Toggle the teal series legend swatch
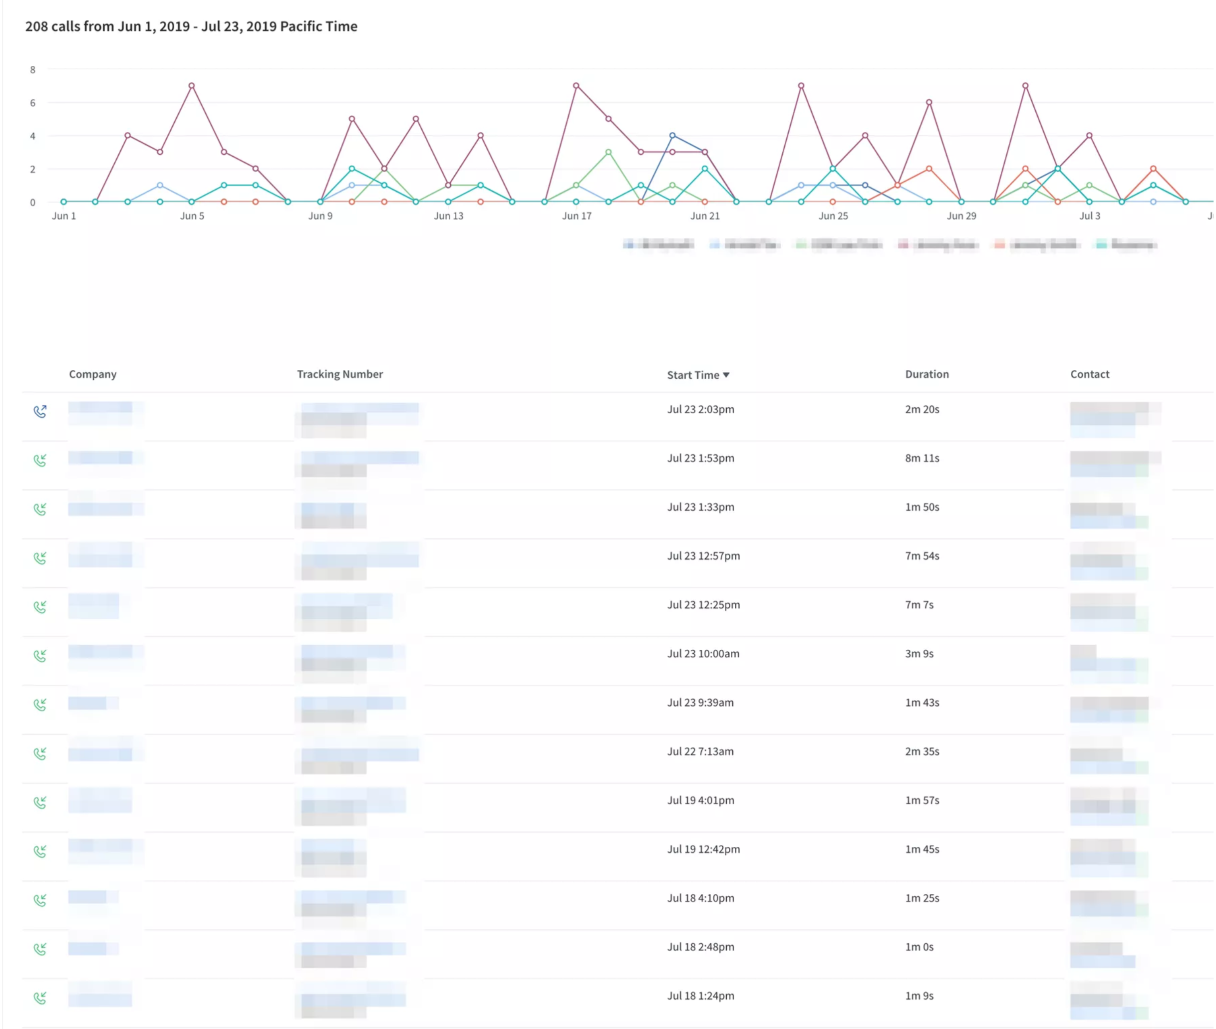 [x=1102, y=245]
